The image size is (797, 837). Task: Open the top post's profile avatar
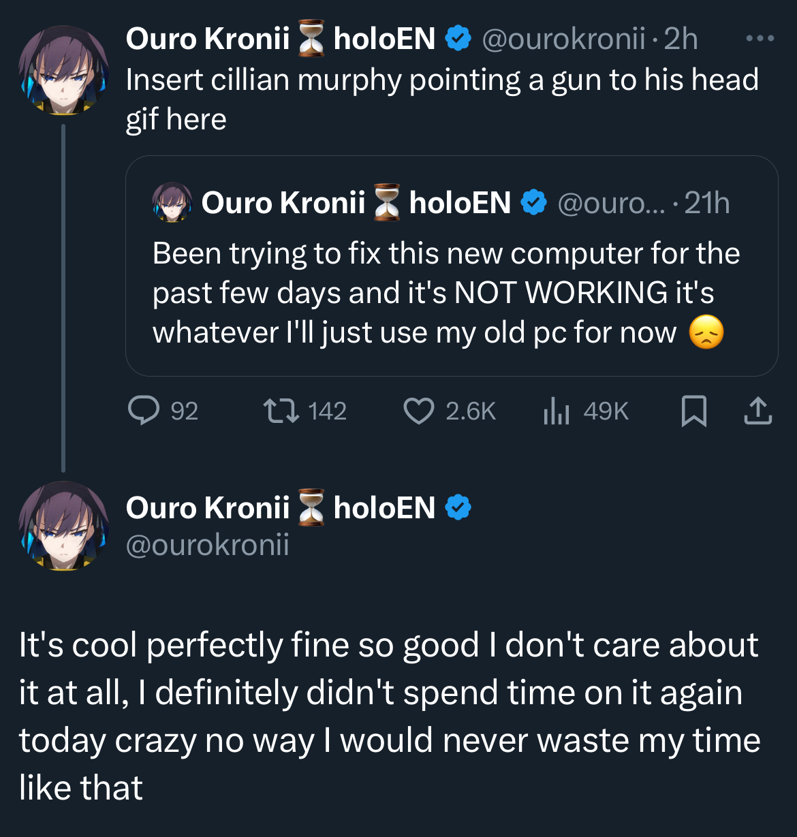coord(63,70)
